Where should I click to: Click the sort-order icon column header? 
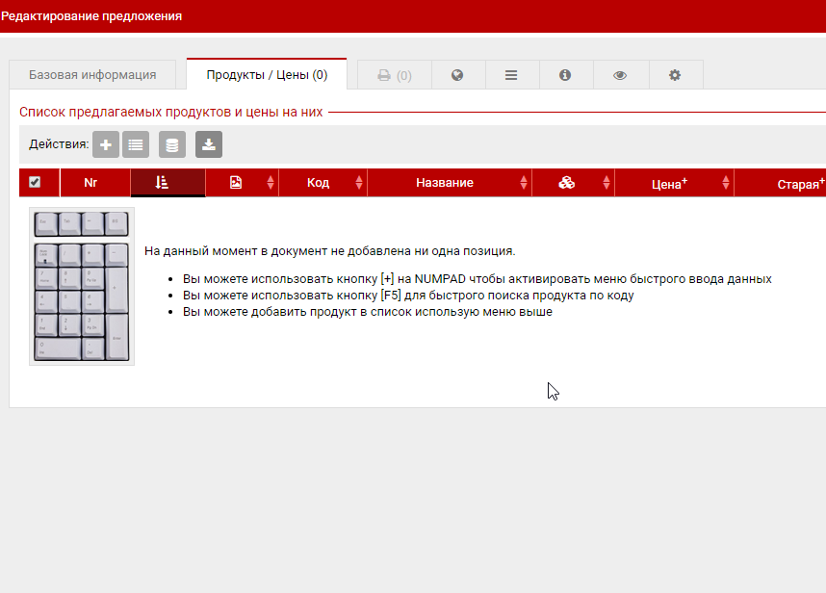click(163, 183)
